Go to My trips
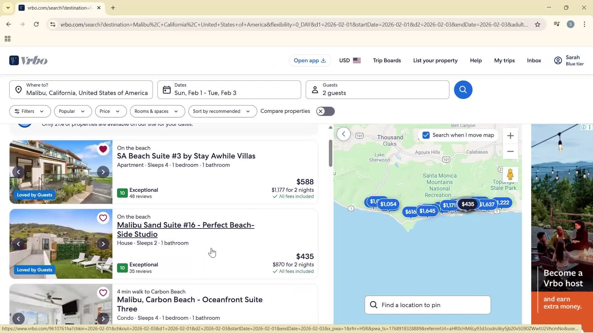 point(504,60)
